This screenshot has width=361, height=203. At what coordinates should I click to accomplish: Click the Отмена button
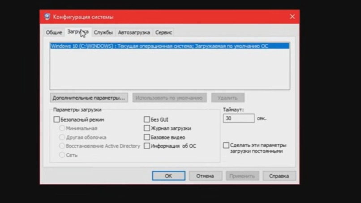pyautogui.click(x=205, y=176)
